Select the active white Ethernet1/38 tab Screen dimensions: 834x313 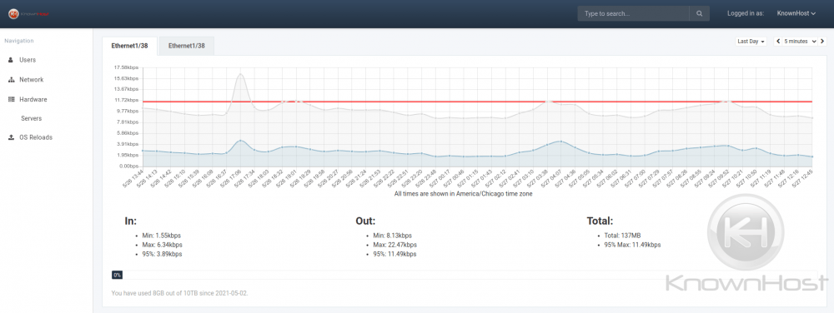(x=129, y=46)
